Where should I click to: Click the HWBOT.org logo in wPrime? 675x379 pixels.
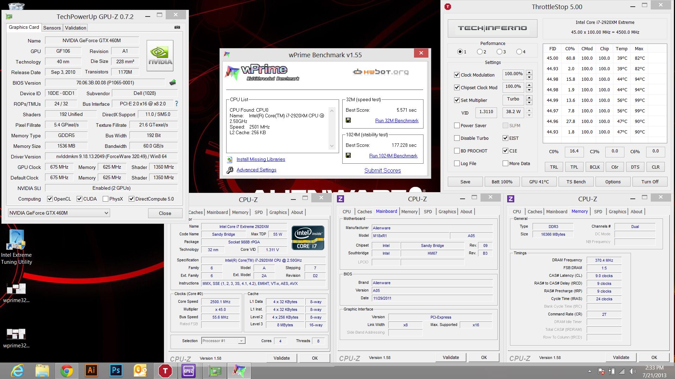point(381,72)
